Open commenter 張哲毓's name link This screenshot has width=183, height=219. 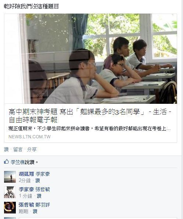pos(26,205)
